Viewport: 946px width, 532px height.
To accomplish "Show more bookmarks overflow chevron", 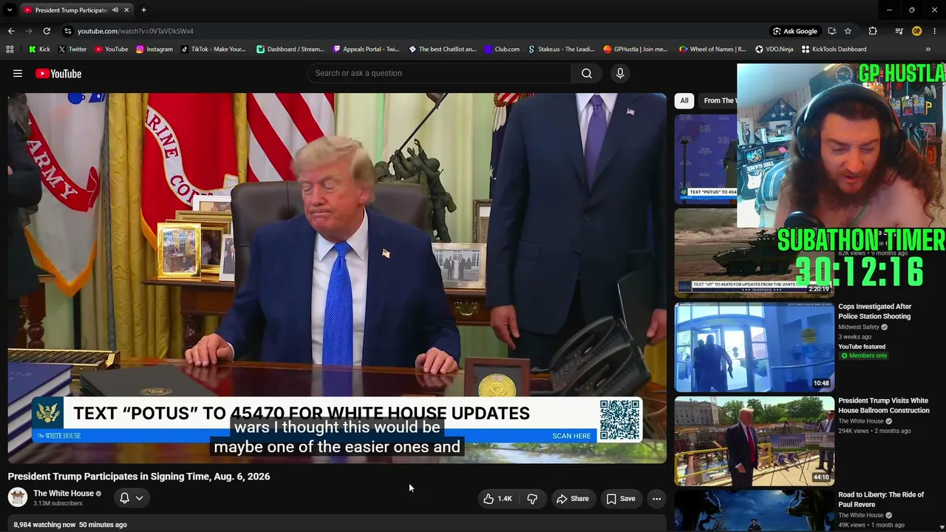I will [928, 50].
